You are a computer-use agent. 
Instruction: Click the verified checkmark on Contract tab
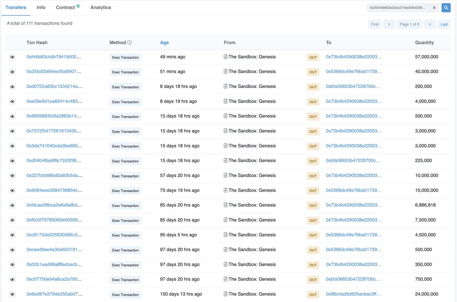point(79,5)
